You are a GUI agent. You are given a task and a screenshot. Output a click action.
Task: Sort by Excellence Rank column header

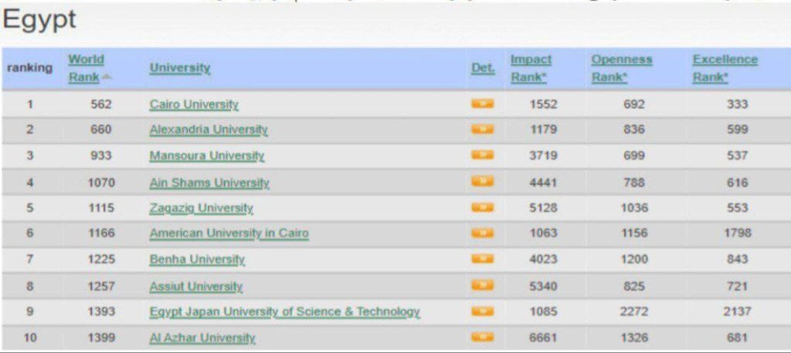tap(725, 69)
